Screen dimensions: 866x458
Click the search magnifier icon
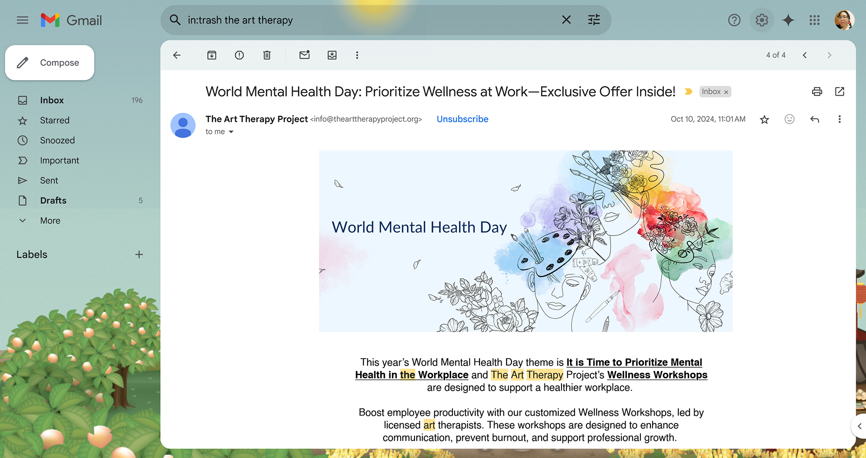(175, 20)
